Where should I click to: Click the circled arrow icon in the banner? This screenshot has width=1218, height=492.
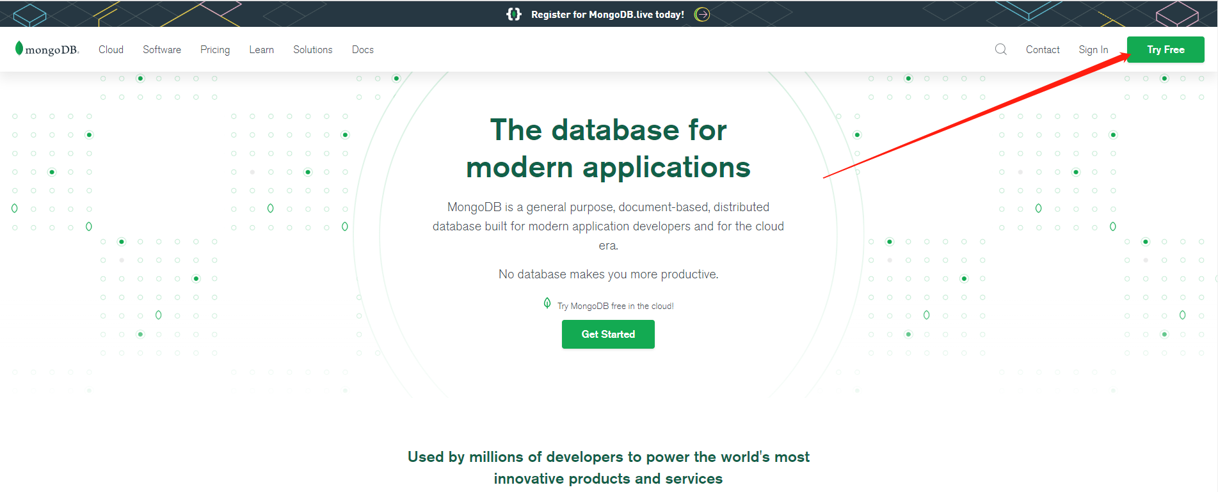(x=702, y=14)
